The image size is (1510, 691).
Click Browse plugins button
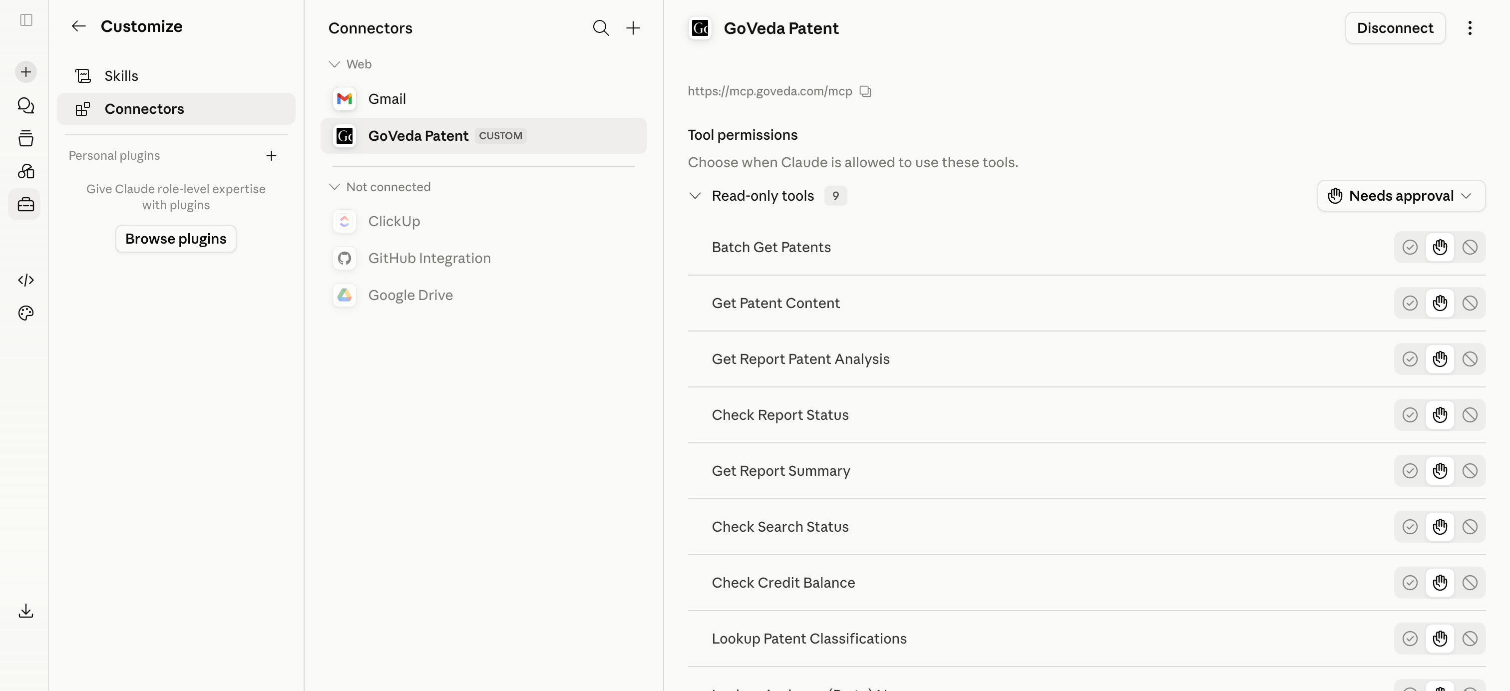point(176,239)
